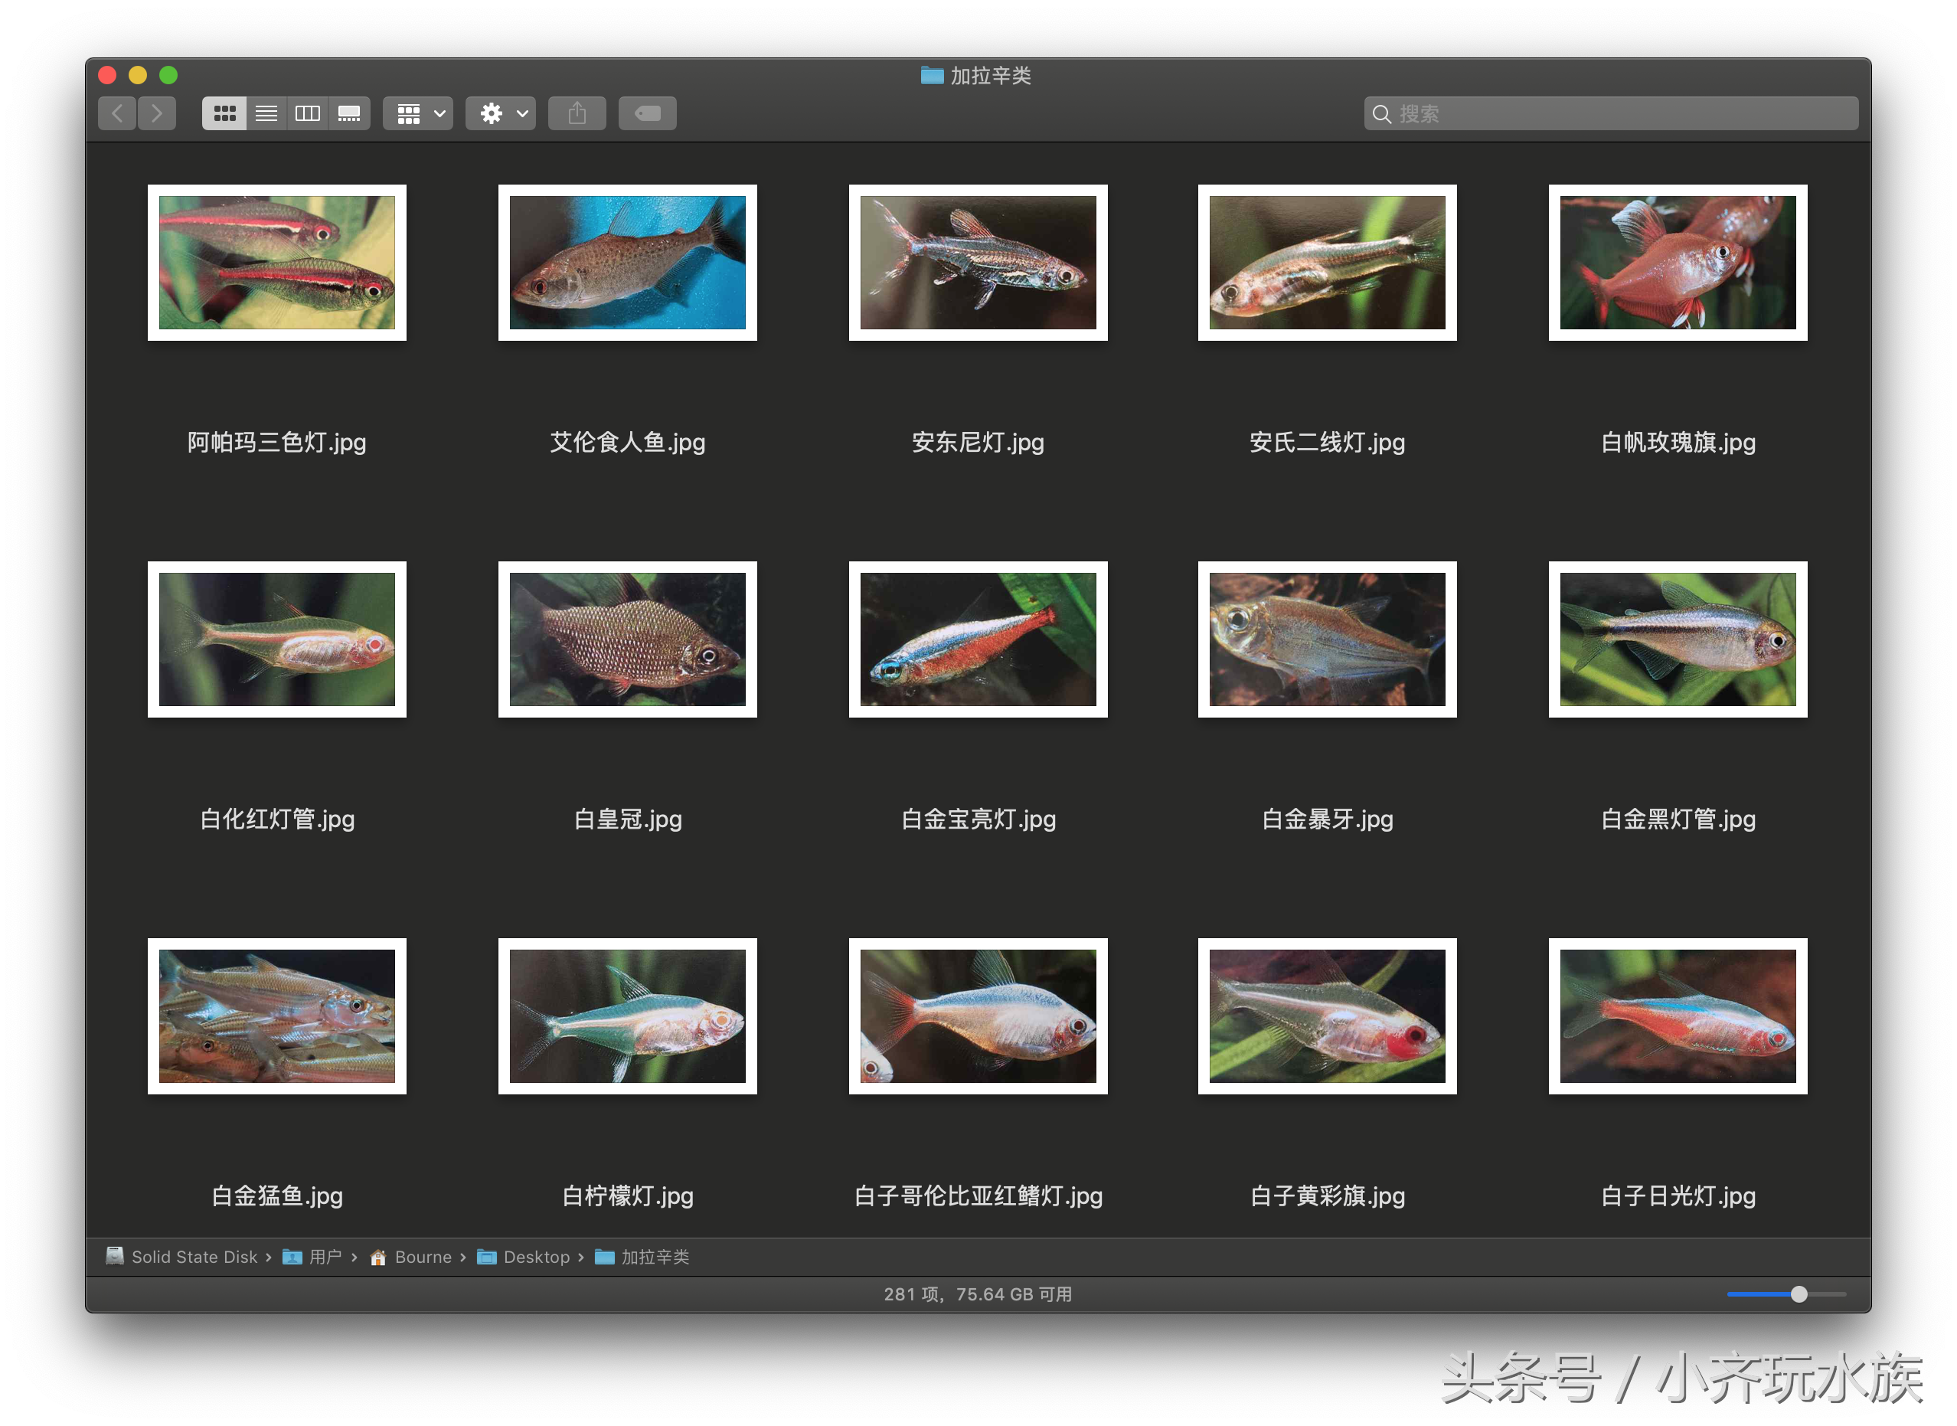Click the file name 白皇冠.jpg
The height and width of the screenshot is (1426, 1957).
627,819
